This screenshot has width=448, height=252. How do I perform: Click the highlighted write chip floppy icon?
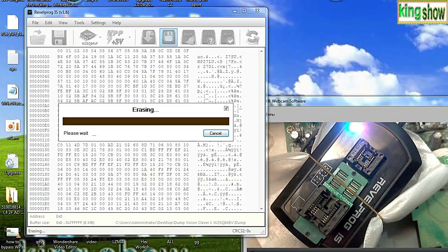coord(168,37)
